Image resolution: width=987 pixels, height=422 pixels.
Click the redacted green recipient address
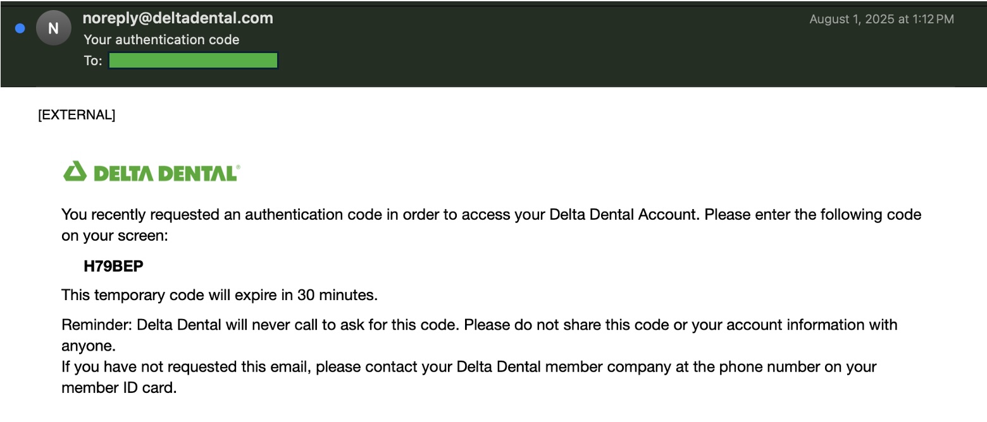point(193,61)
